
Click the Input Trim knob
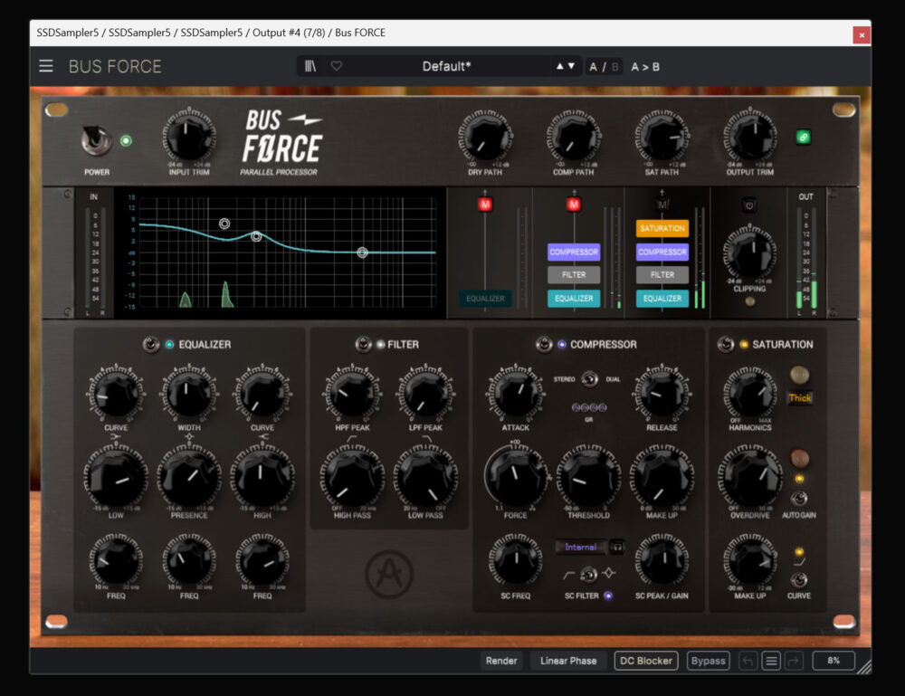[189, 136]
